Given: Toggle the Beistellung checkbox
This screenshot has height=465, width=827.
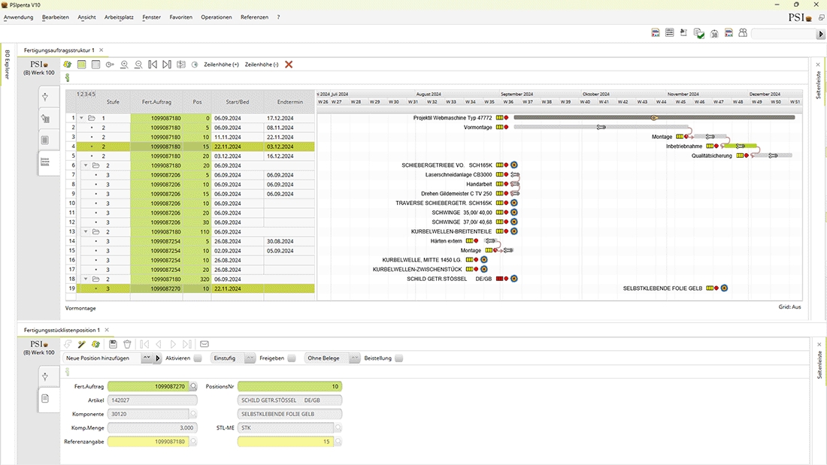Looking at the screenshot, I should point(398,358).
